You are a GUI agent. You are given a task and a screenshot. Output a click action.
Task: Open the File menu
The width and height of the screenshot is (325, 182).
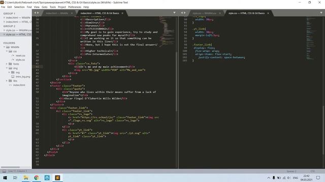click(3, 7)
